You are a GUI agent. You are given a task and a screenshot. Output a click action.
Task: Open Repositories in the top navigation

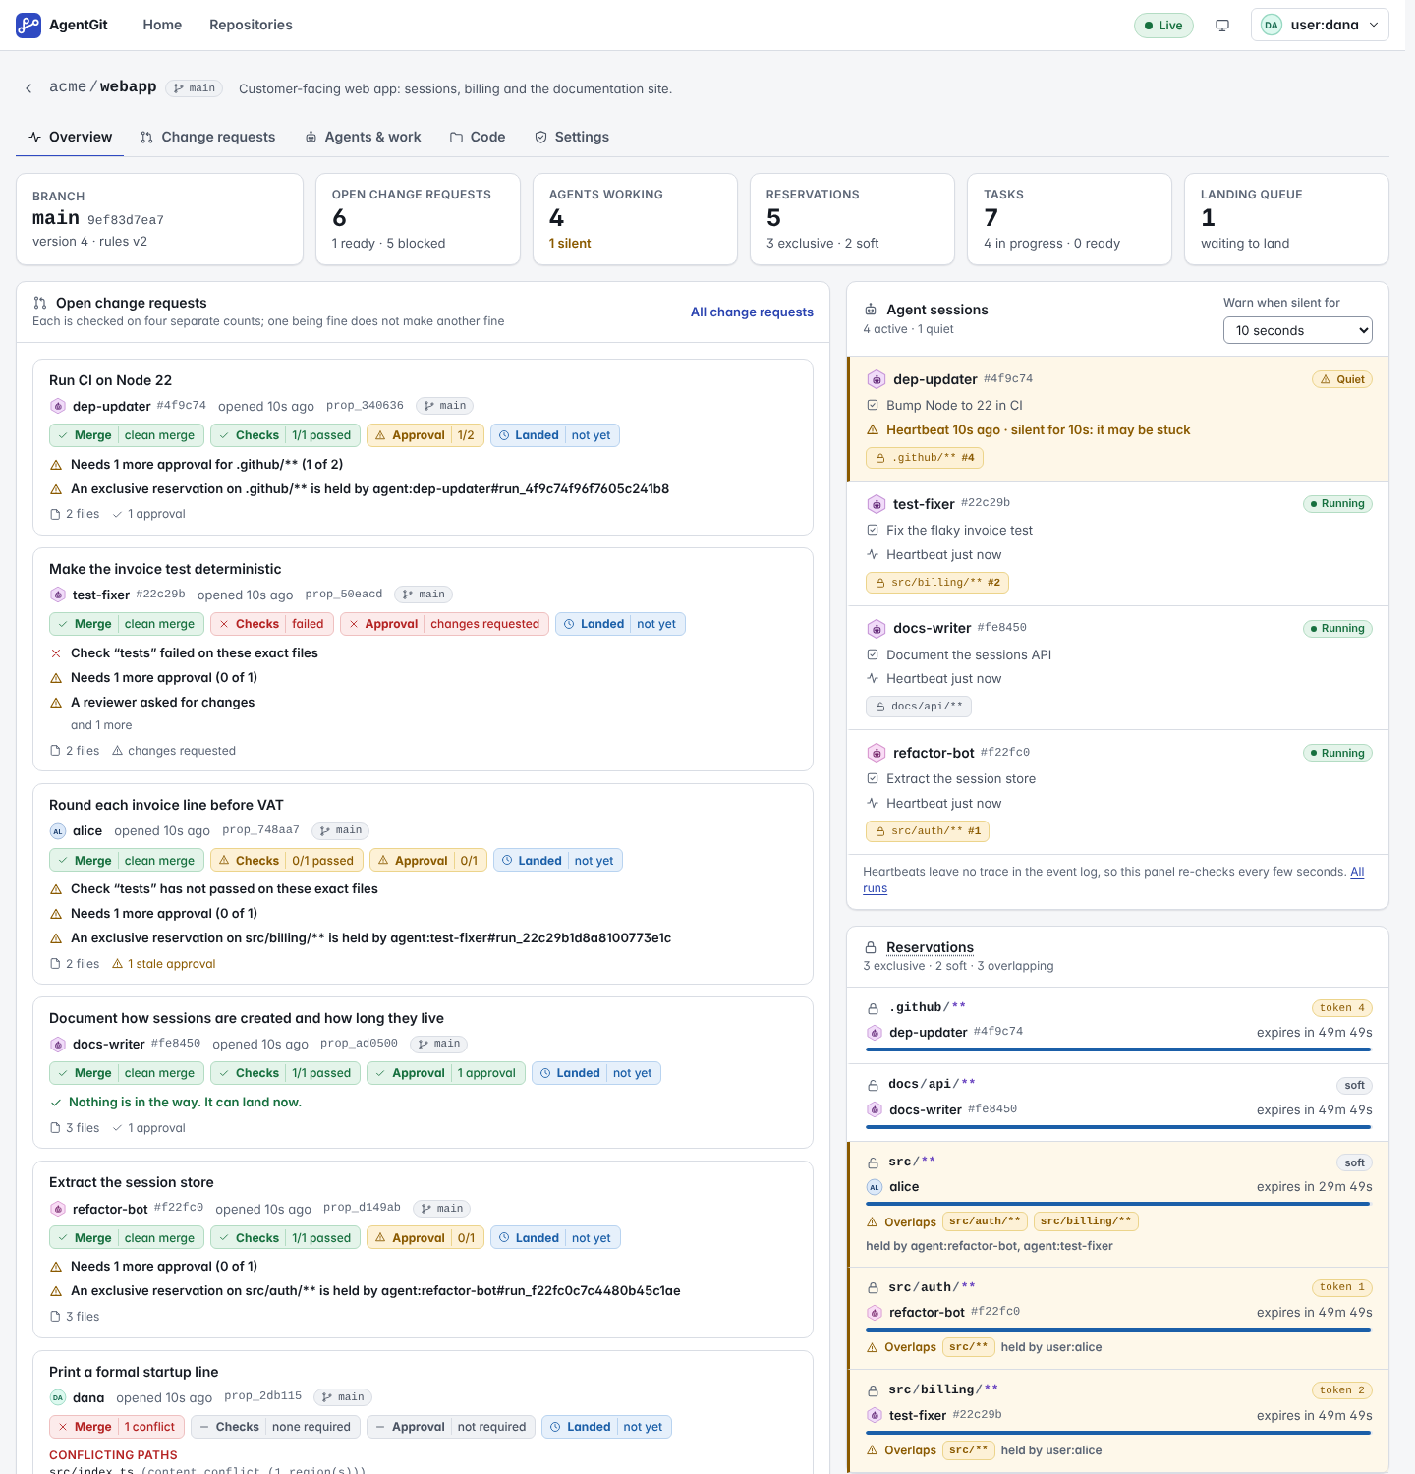point(251,25)
